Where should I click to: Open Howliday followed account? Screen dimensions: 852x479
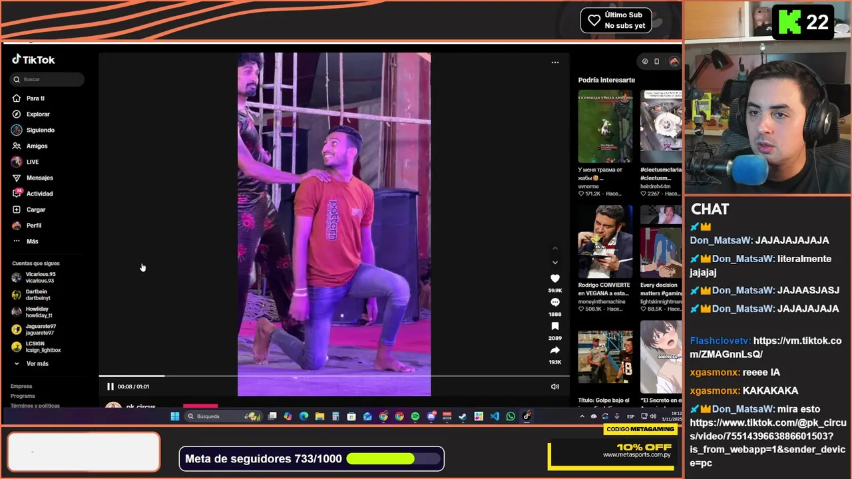click(31, 312)
